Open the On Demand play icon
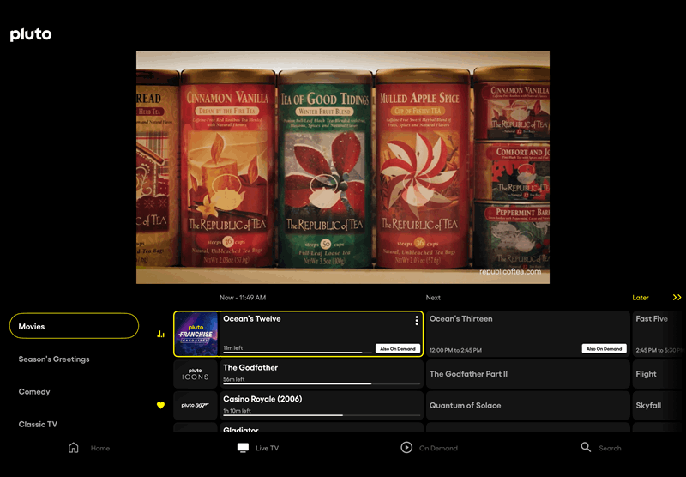Screen dimensions: 686x477 click(406, 448)
